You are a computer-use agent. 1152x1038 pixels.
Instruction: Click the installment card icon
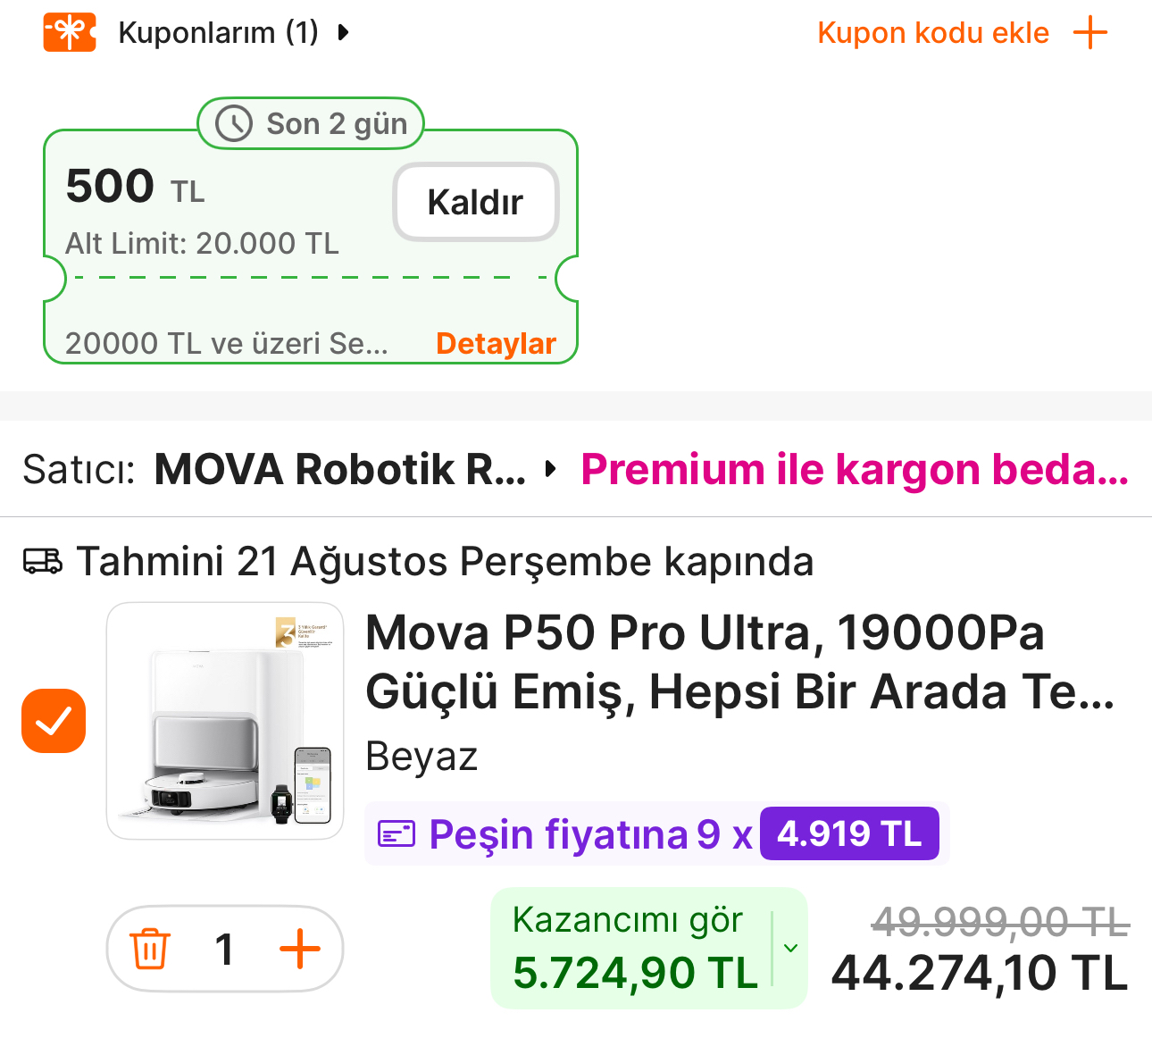pos(397,834)
